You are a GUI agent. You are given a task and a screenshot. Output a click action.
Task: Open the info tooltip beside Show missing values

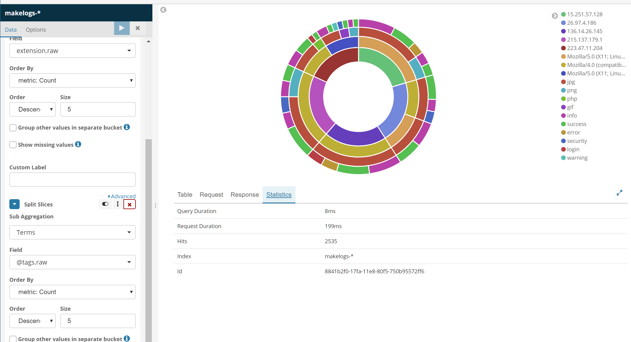(78, 144)
